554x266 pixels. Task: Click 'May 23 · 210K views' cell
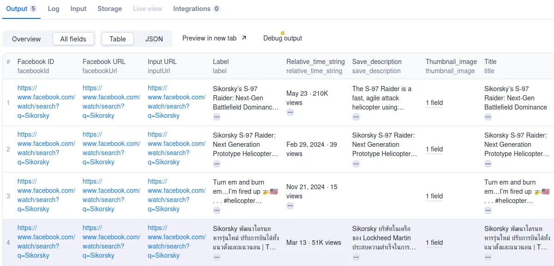[307, 98]
